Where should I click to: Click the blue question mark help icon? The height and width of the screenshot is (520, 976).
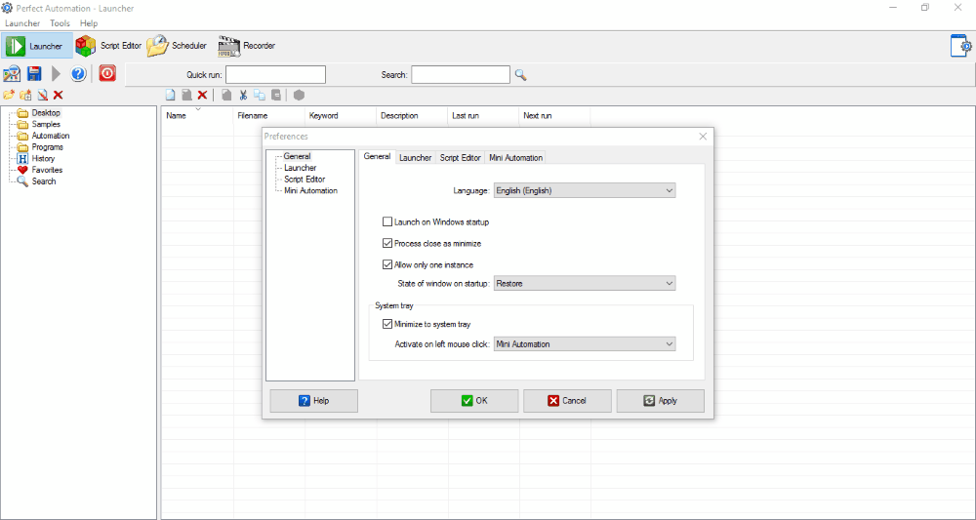(78, 74)
